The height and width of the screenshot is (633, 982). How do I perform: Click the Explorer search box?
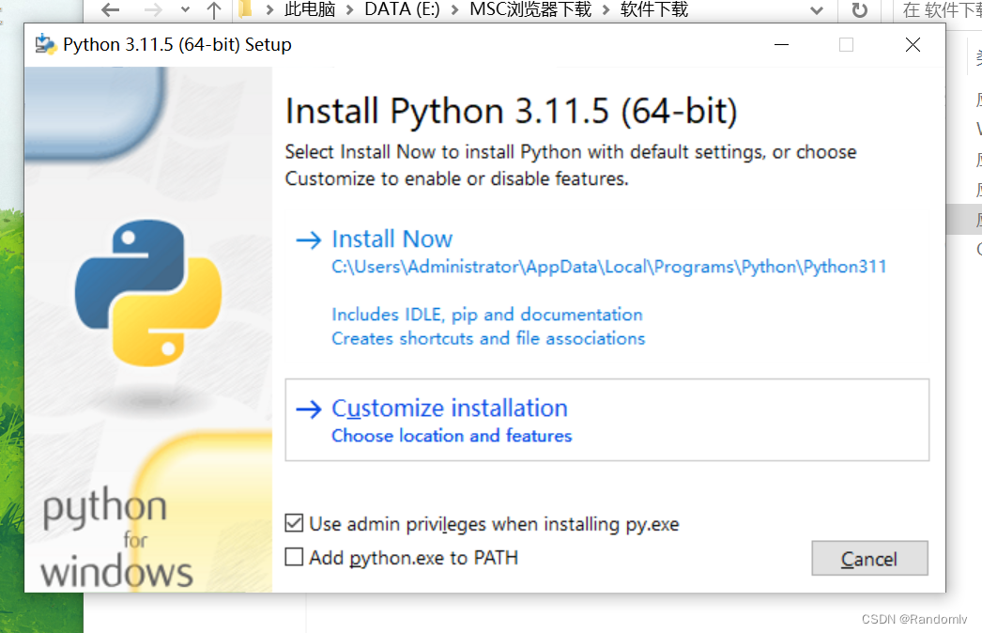[x=938, y=9]
